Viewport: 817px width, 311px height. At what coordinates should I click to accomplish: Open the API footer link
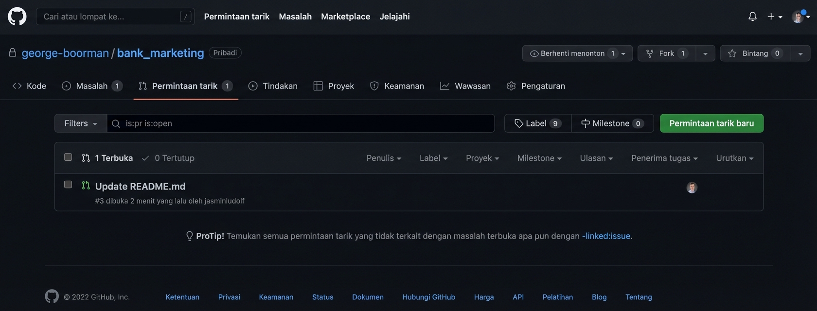click(x=518, y=297)
